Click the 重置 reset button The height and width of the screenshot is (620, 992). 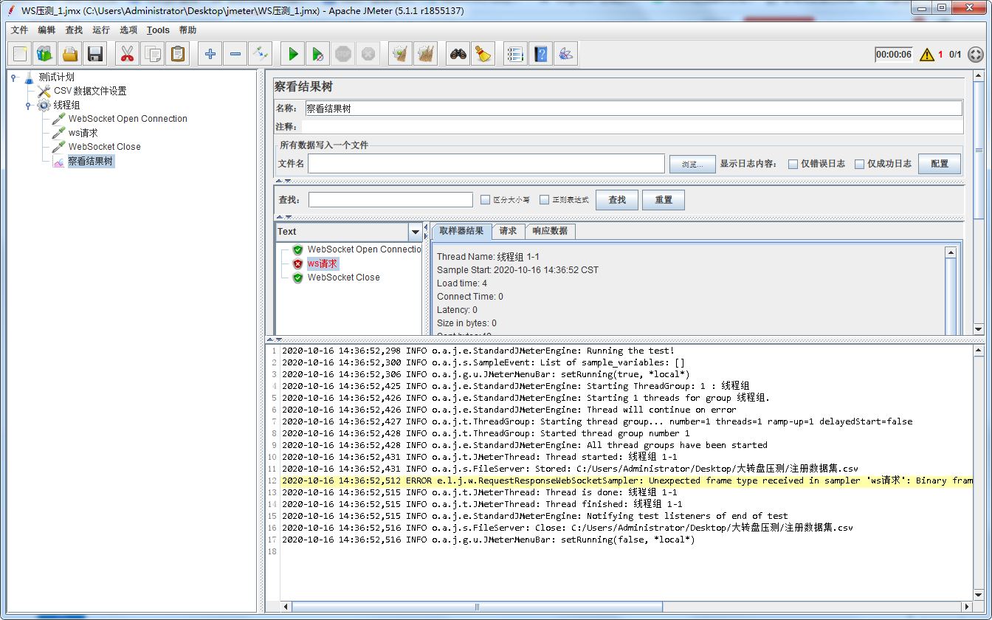point(664,200)
